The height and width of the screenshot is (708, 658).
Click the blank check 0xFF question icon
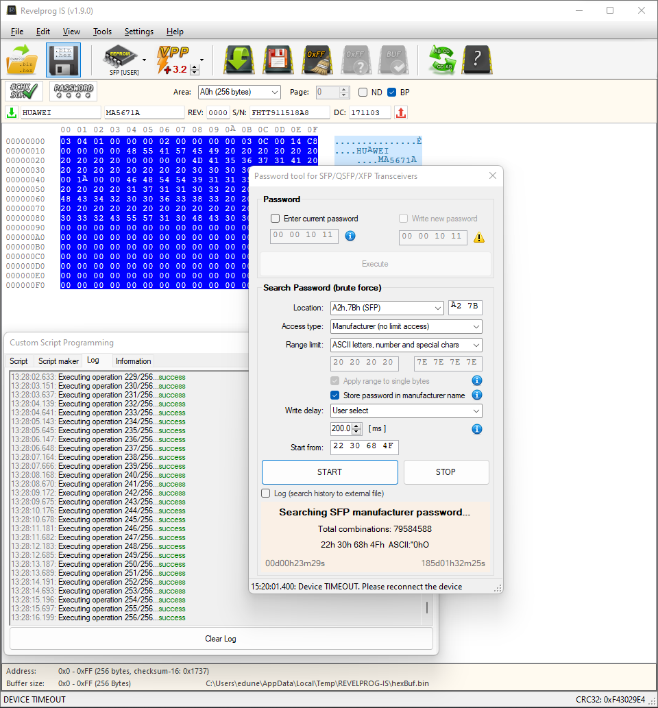[356, 60]
